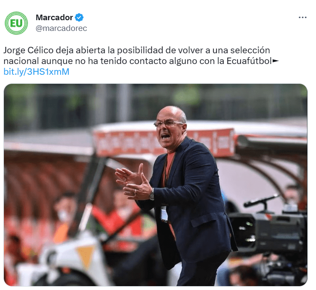Click the green EU letters in avatar
316x290 pixels.
[x=16, y=23]
